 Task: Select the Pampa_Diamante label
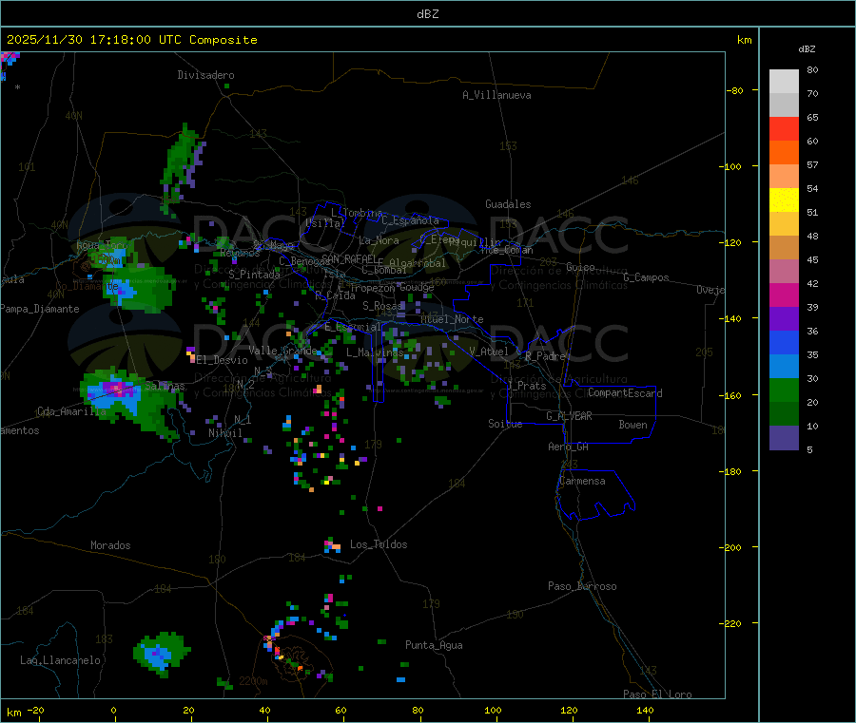pos(40,309)
